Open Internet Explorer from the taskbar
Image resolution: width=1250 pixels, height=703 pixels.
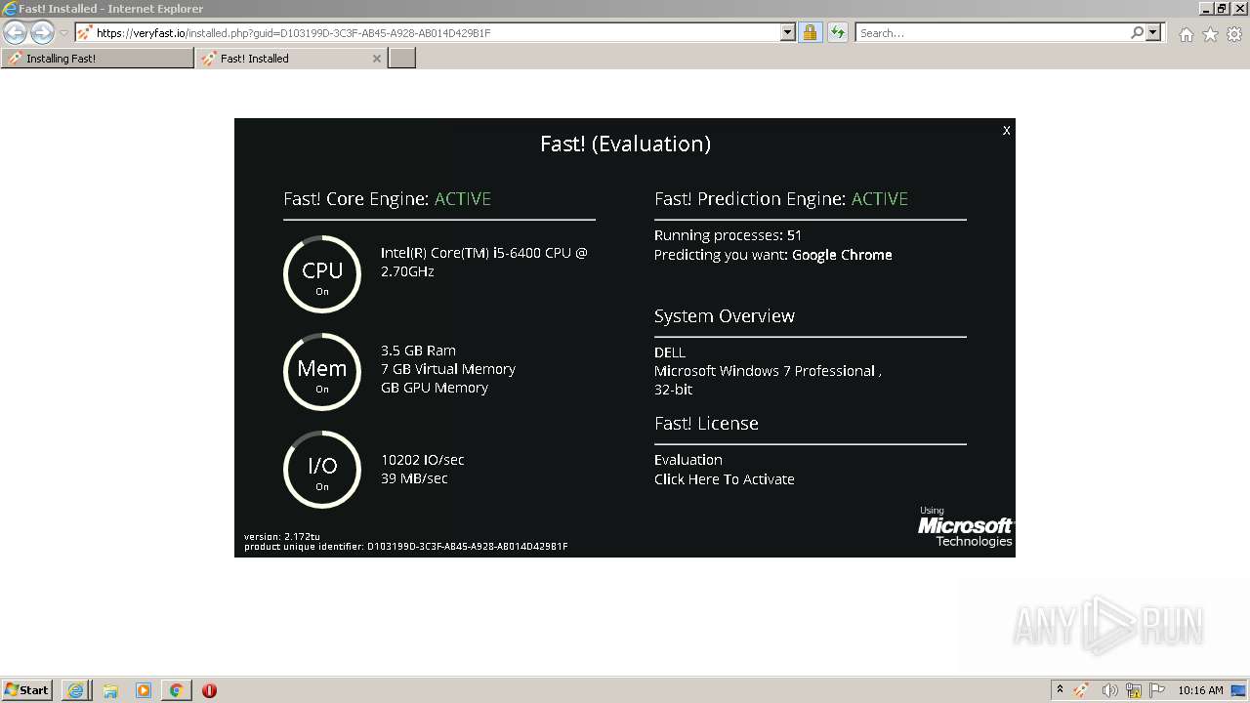pos(76,690)
